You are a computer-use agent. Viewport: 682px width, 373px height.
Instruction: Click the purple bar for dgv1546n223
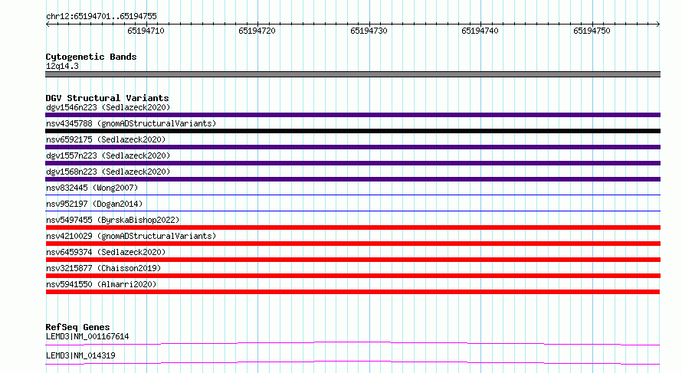point(352,115)
